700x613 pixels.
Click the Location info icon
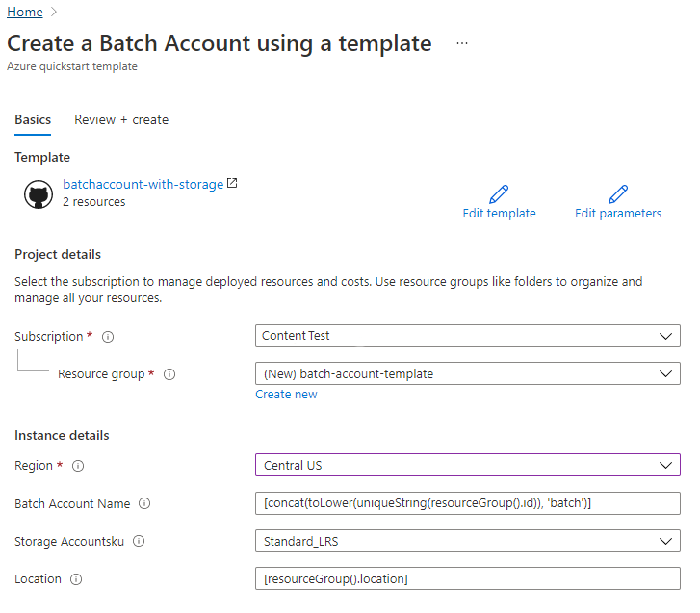(x=76, y=579)
